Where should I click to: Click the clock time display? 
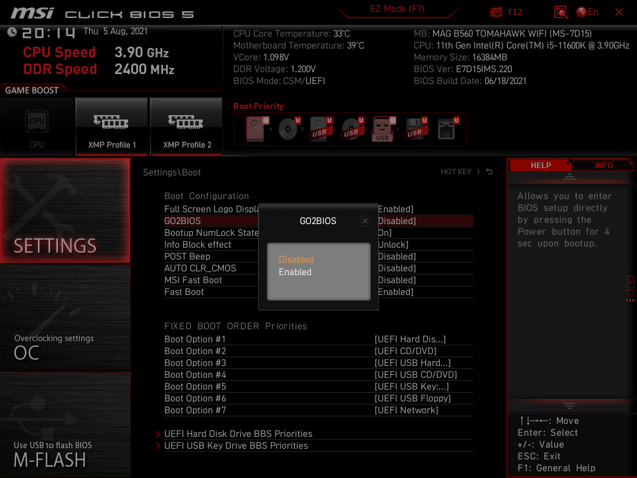pyautogui.click(x=49, y=32)
